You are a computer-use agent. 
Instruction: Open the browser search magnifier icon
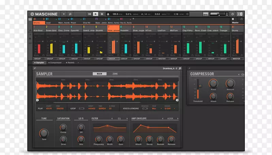tap(70, 14)
